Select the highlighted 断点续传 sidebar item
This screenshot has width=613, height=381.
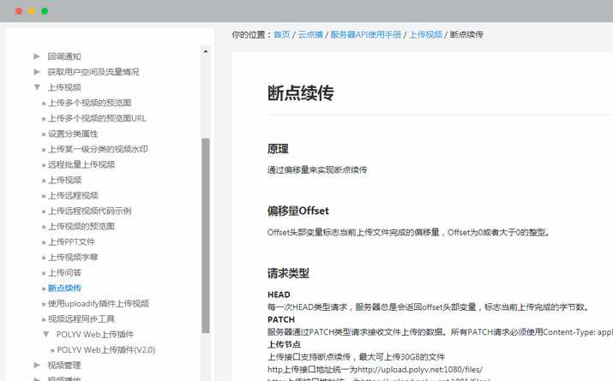[64, 288]
